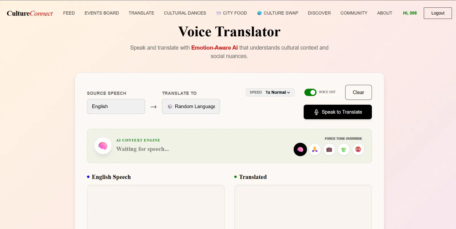
Task: Select the briefcase tone override
Action: pyautogui.click(x=329, y=149)
